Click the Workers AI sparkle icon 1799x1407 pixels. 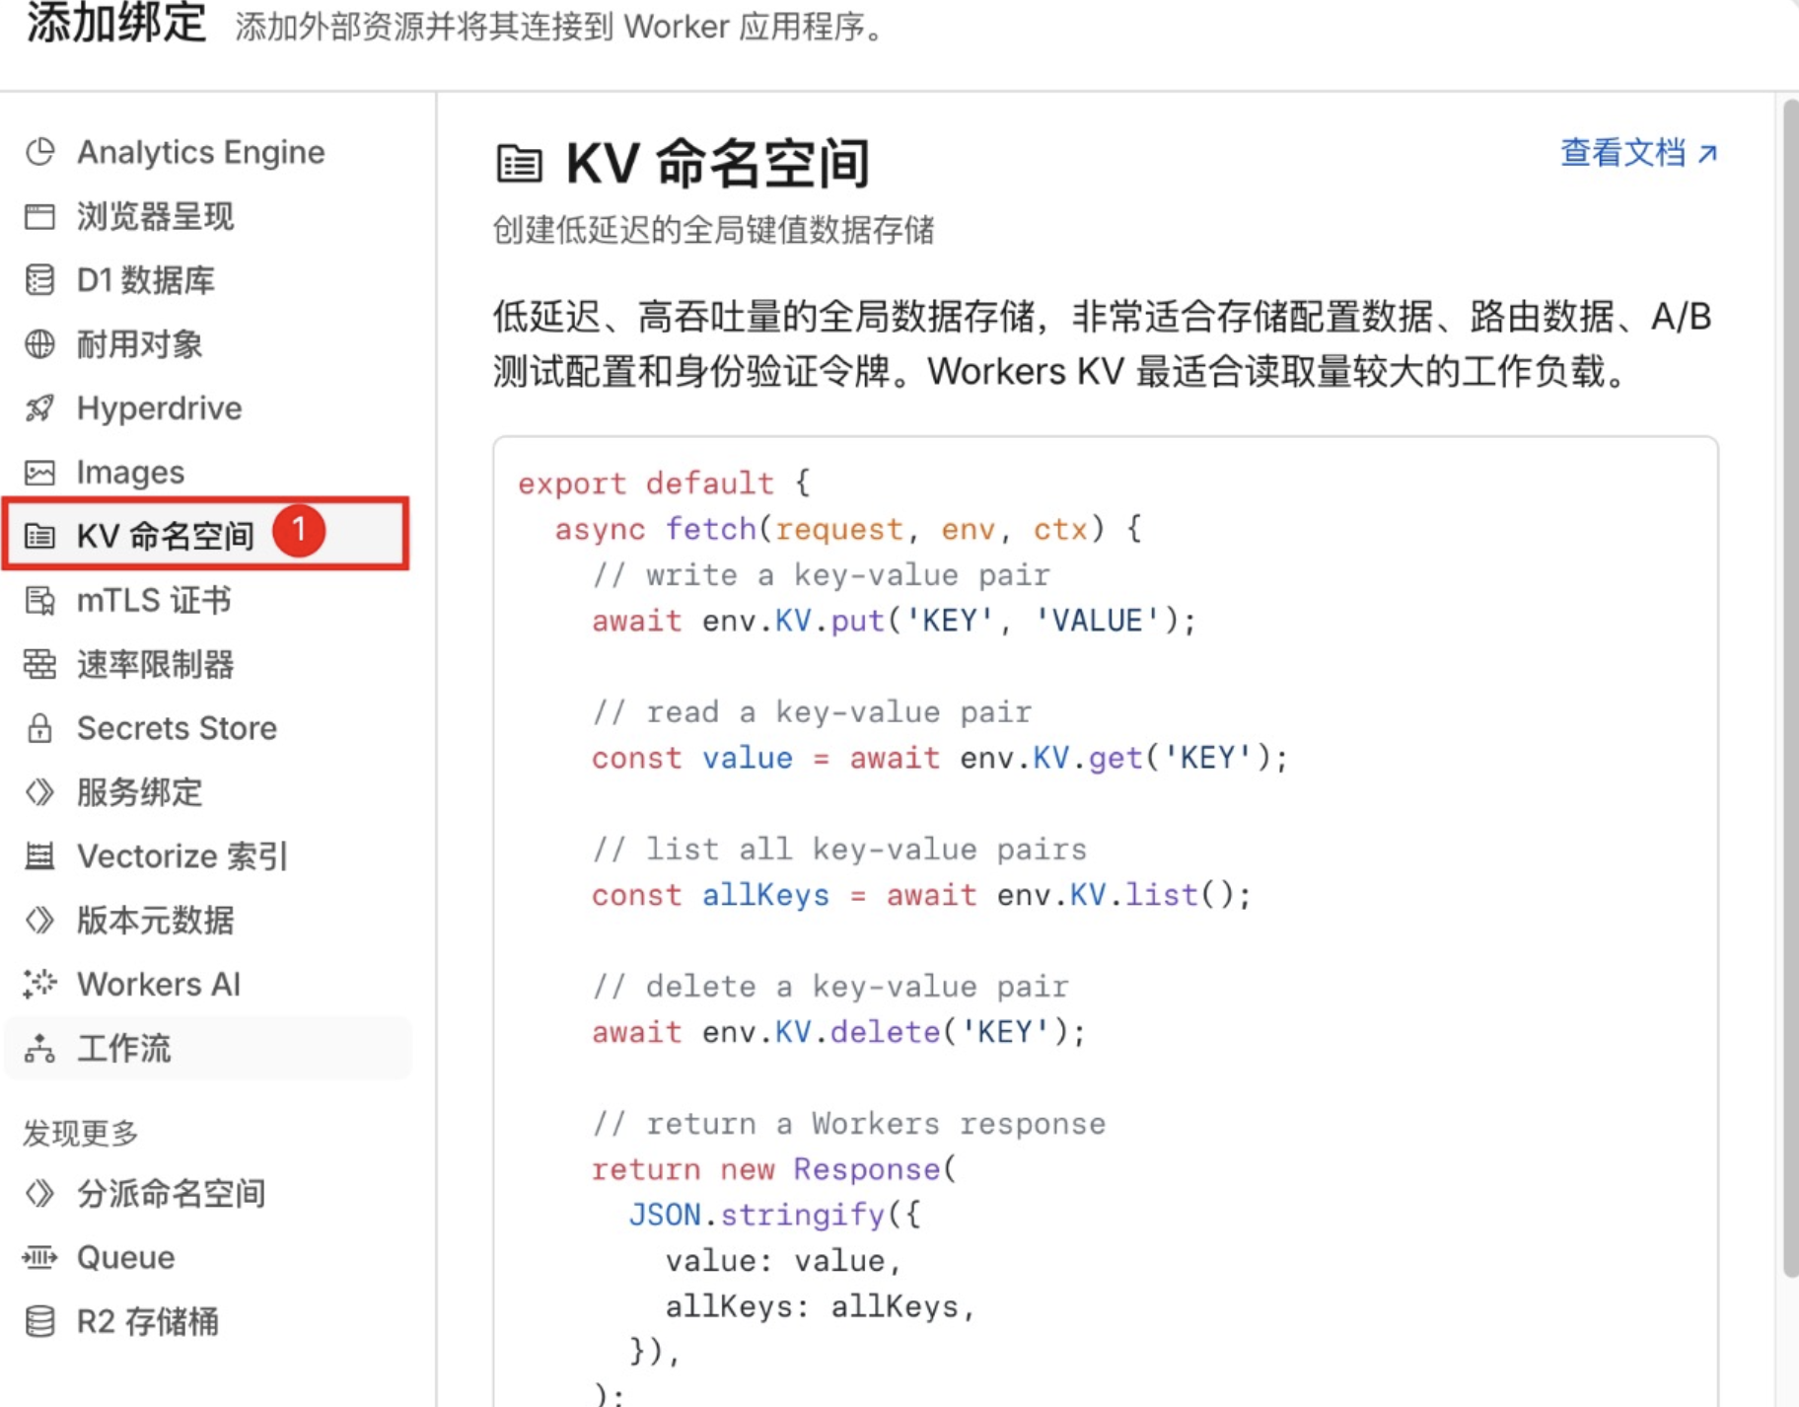40,984
